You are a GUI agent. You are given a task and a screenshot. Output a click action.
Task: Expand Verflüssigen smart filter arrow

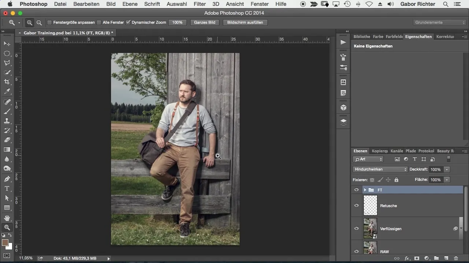point(461,229)
